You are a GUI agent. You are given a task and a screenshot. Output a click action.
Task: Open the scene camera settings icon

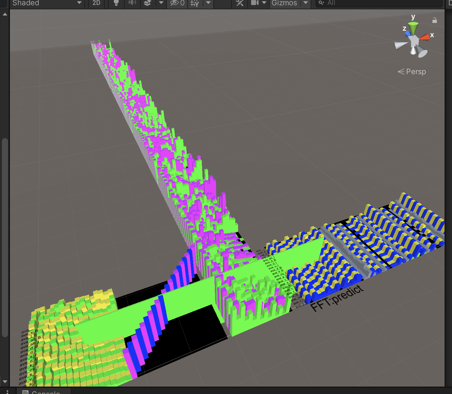click(x=255, y=3)
